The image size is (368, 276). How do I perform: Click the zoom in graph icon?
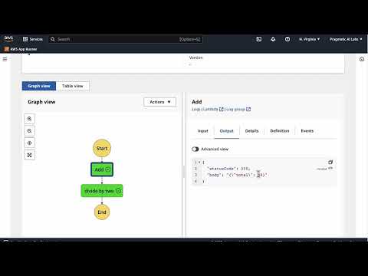(29, 119)
